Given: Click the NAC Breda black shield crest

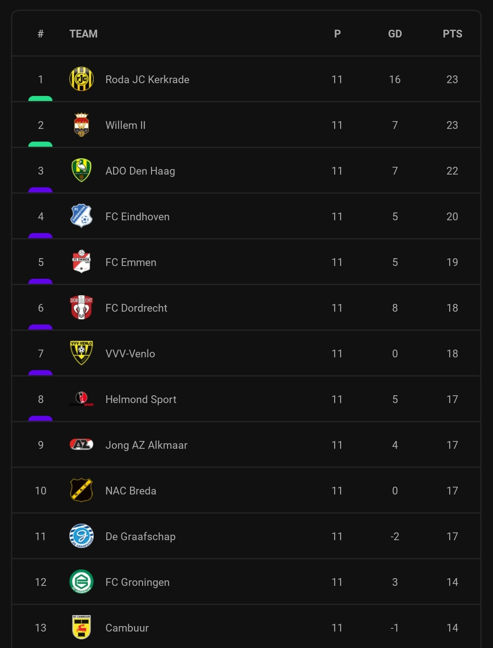Looking at the screenshot, I should pos(81,490).
